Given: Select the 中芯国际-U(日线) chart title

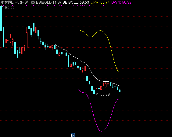Looking at the screenshot, I should point(15,2).
